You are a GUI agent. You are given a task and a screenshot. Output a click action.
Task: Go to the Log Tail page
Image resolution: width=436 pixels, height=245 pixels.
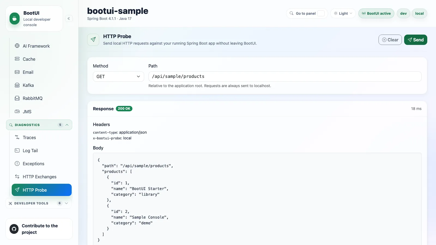pos(42,151)
